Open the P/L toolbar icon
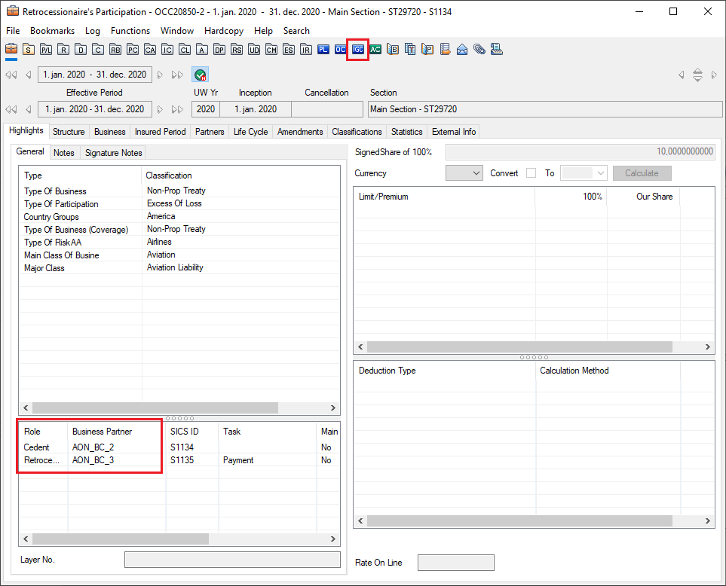This screenshot has width=726, height=586. (x=46, y=50)
